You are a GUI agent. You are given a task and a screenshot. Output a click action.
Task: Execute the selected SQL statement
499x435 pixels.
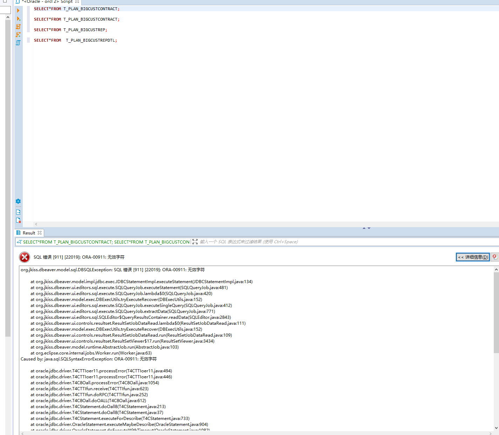(x=18, y=10)
